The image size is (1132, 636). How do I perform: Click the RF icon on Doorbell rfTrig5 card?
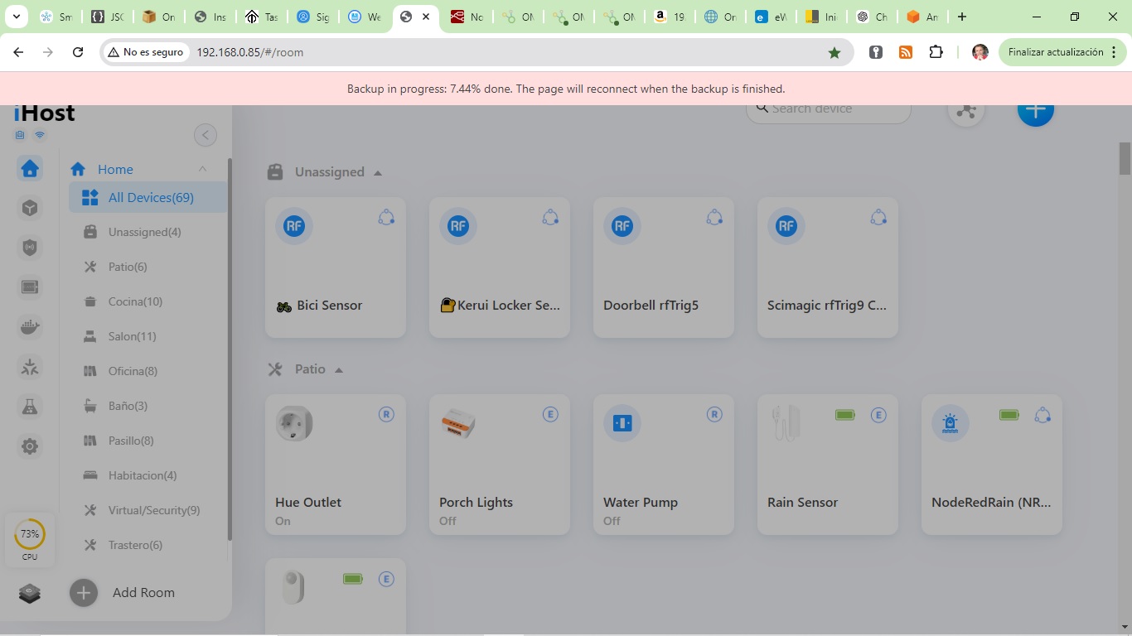point(622,225)
